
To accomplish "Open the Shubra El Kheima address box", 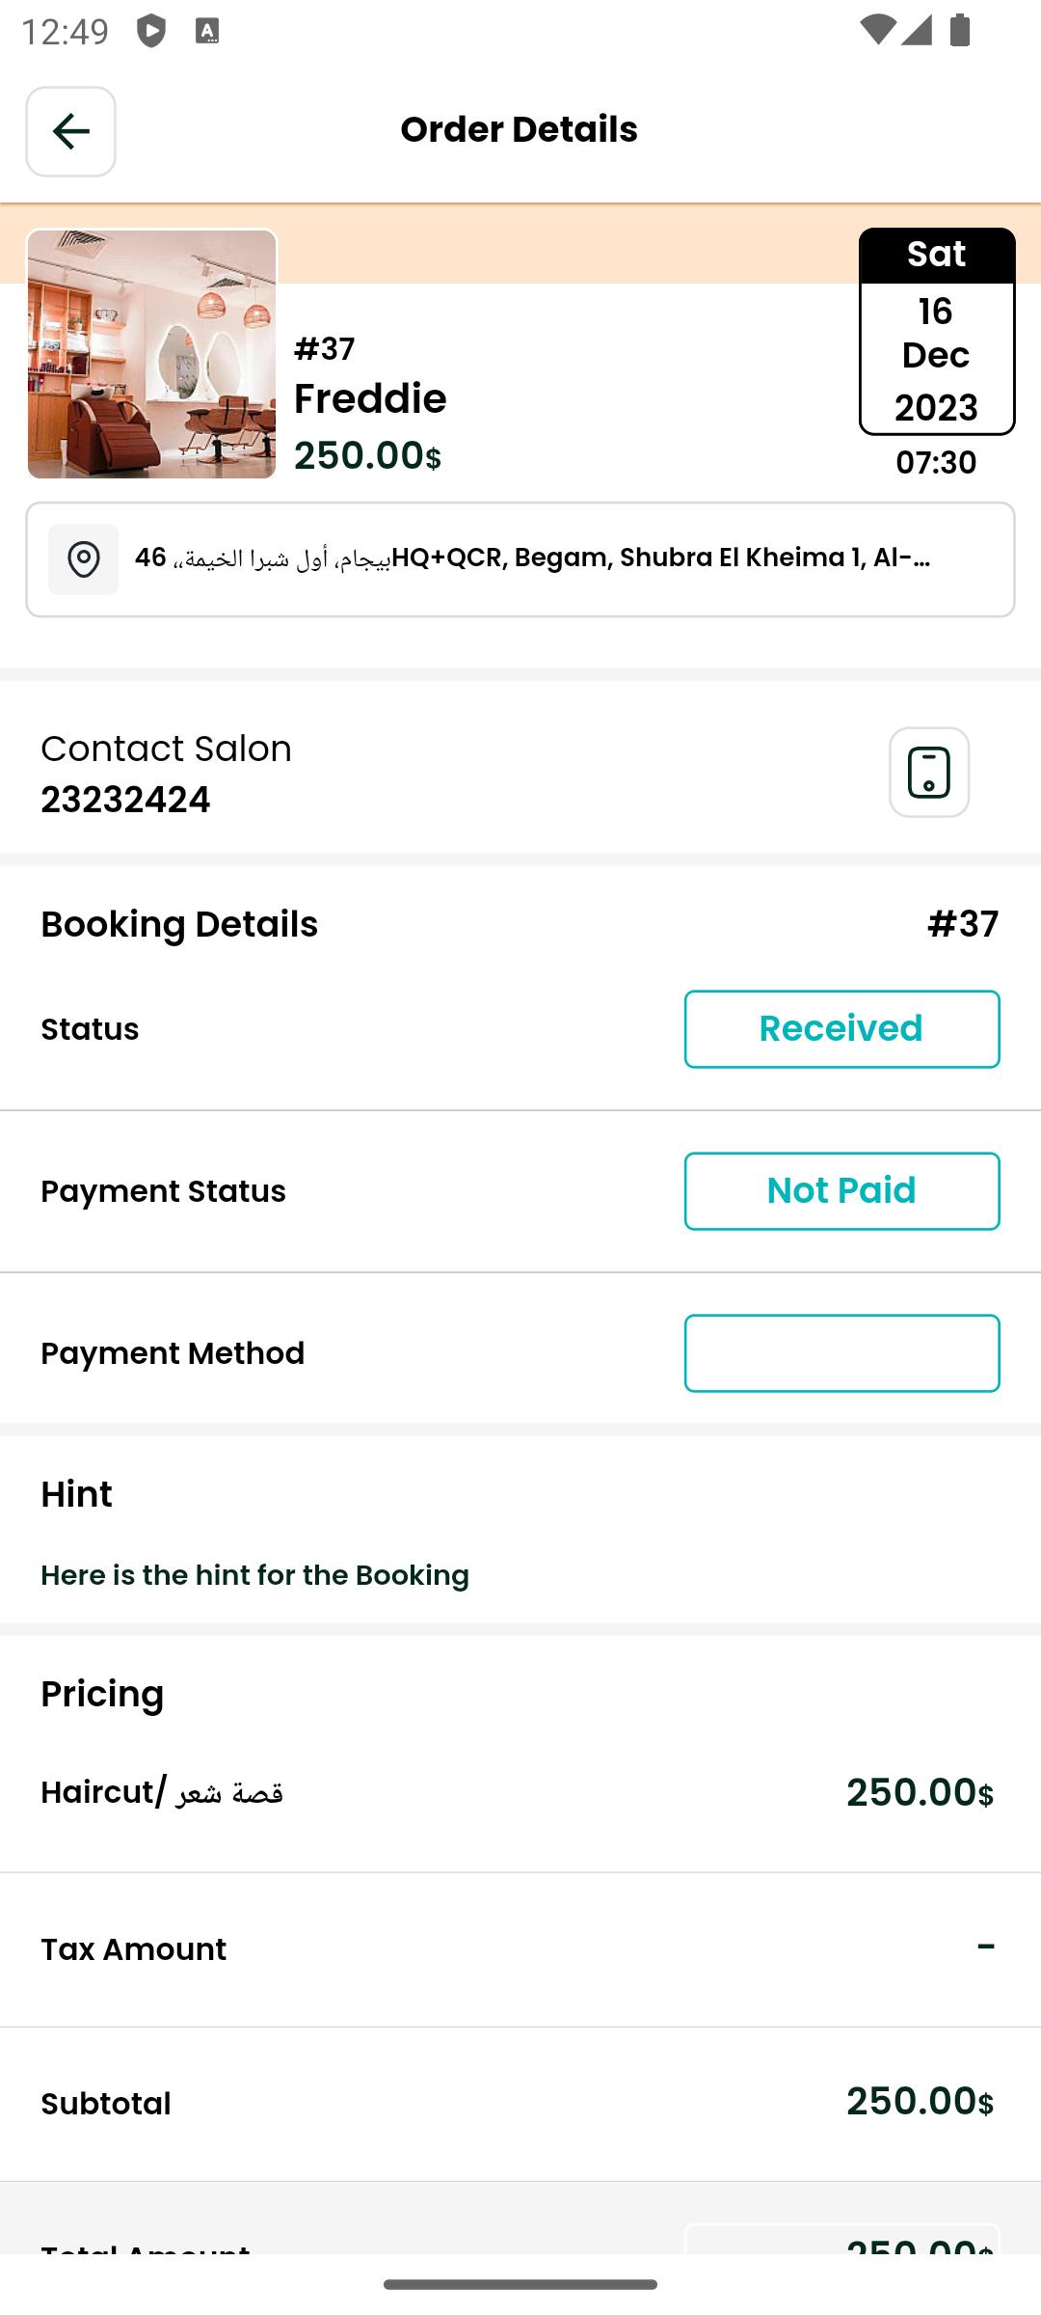I will click(520, 559).
